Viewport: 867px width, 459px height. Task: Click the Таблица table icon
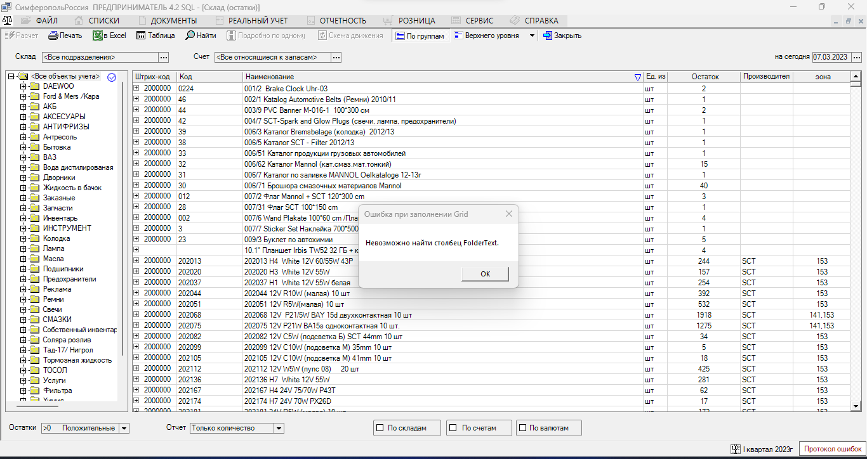(x=141, y=36)
